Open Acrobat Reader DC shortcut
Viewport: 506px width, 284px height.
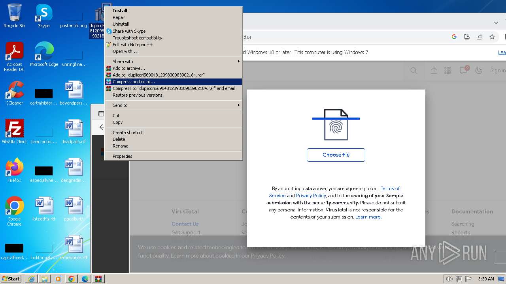(x=14, y=57)
